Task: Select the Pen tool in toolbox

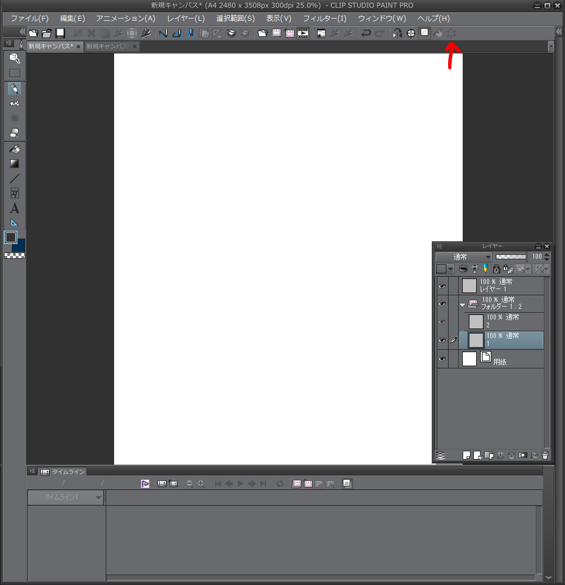Action: tap(15, 89)
